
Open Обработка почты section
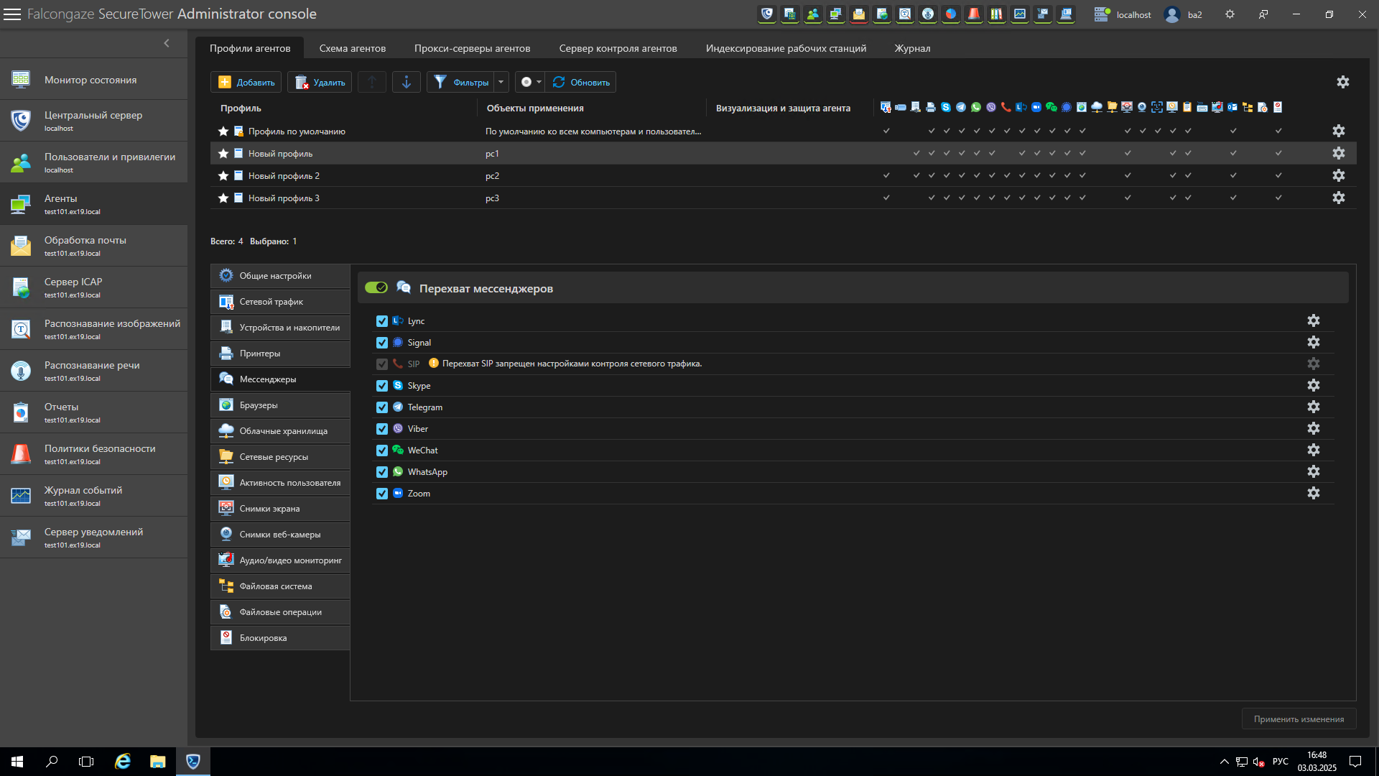[x=93, y=246]
